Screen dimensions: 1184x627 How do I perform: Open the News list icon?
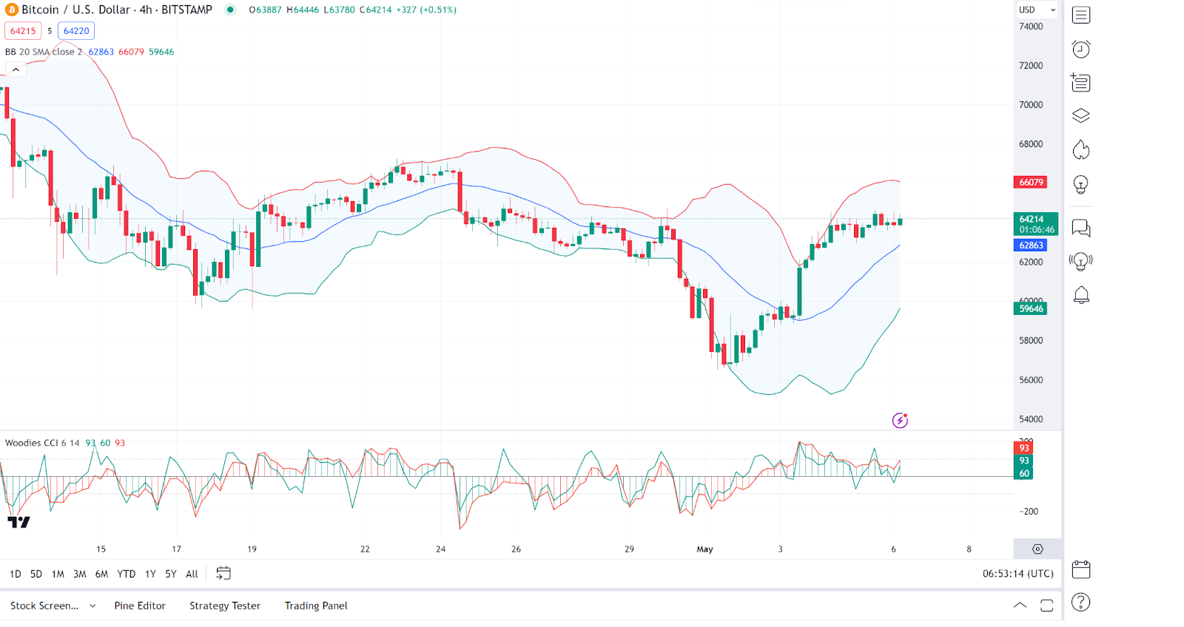tap(1081, 82)
